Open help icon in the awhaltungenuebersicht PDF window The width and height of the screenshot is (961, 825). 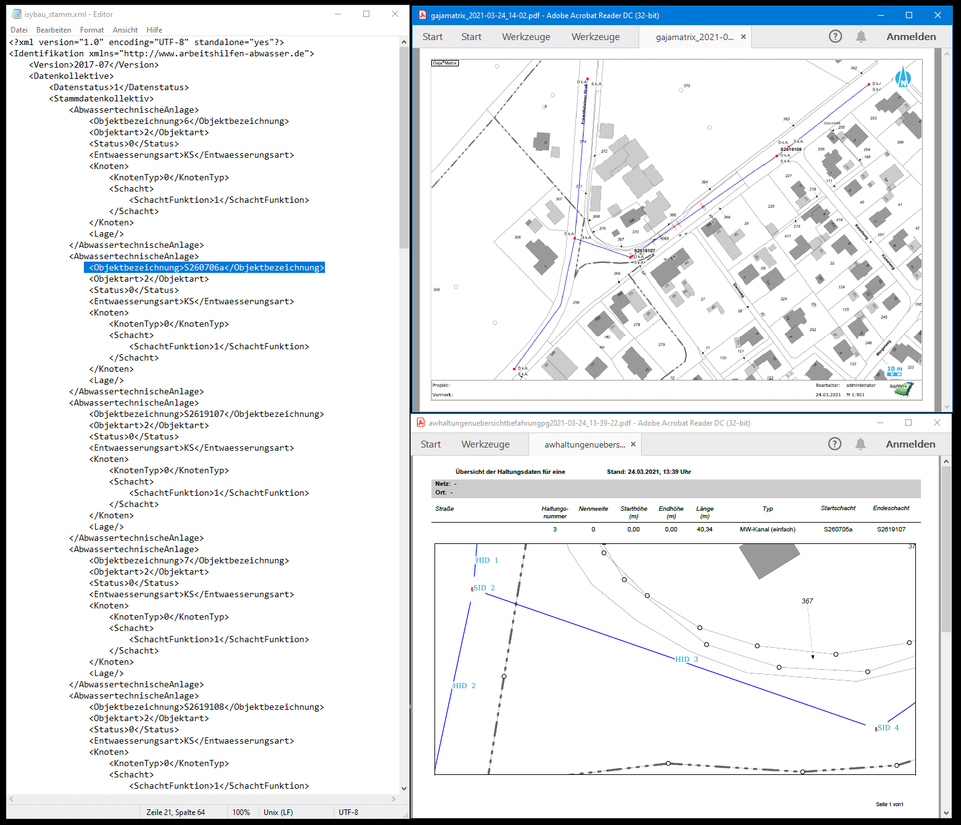835,444
